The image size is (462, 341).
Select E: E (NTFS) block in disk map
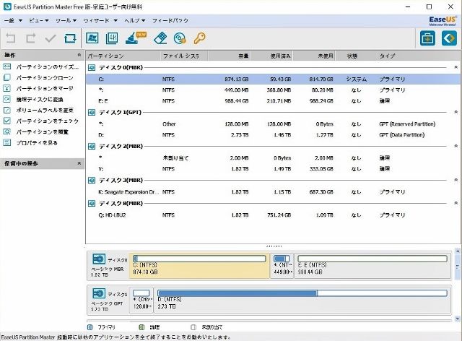372,266
